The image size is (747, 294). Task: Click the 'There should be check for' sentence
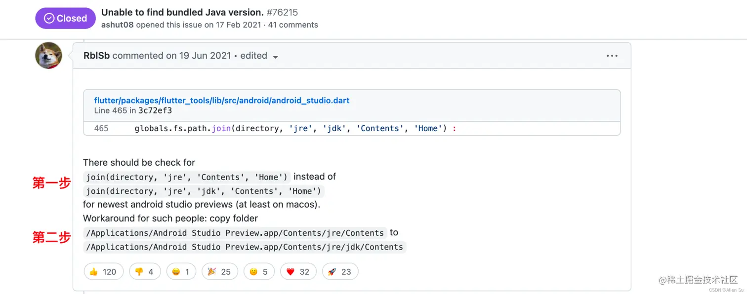pyautogui.click(x=139, y=162)
